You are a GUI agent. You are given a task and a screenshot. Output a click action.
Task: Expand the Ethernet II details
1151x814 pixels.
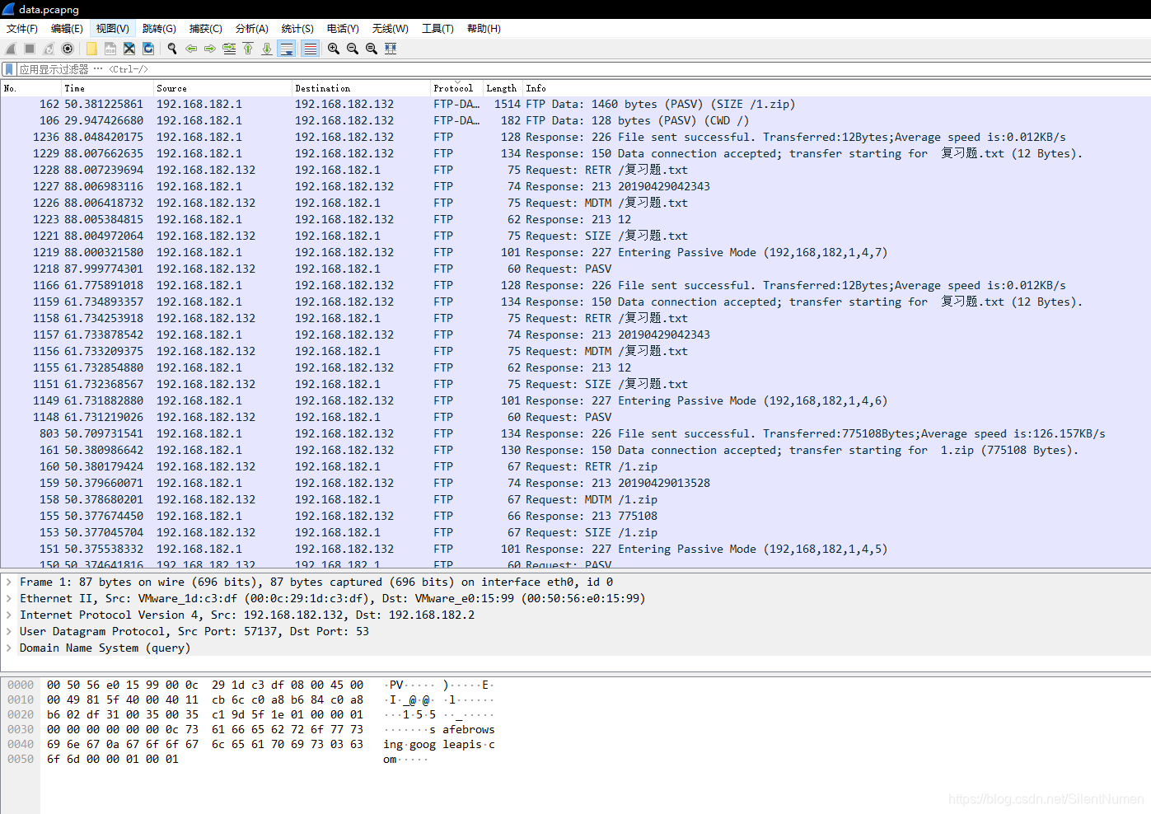pyautogui.click(x=9, y=598)
